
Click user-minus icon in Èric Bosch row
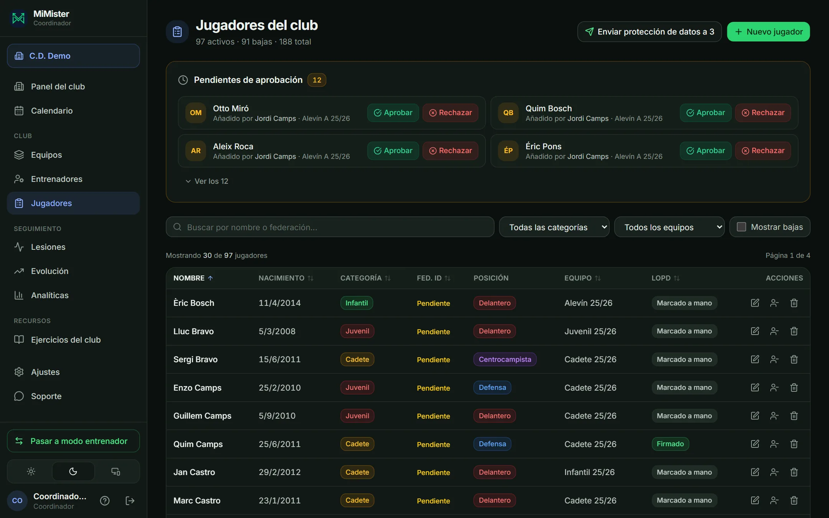pos(775,303)
